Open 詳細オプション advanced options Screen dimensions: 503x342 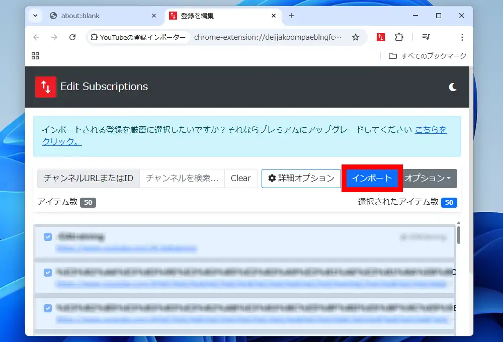tap(301, 178)
